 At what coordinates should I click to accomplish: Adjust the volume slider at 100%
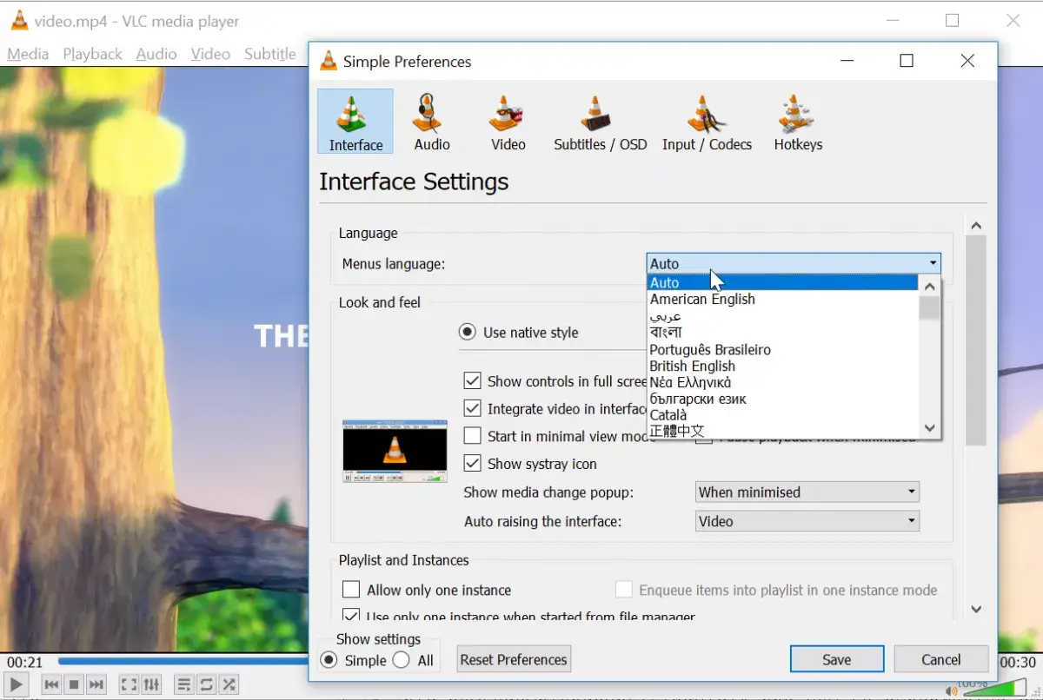click(994, 690)
